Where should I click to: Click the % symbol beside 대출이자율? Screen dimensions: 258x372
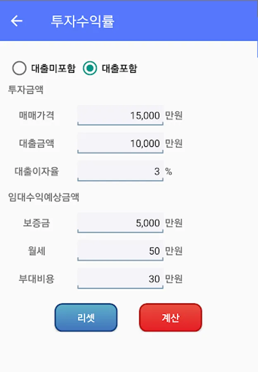[169, 171]
